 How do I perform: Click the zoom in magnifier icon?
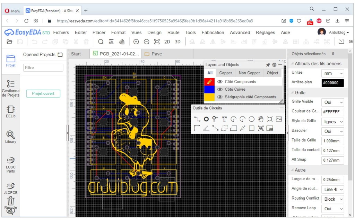[136, 42]
